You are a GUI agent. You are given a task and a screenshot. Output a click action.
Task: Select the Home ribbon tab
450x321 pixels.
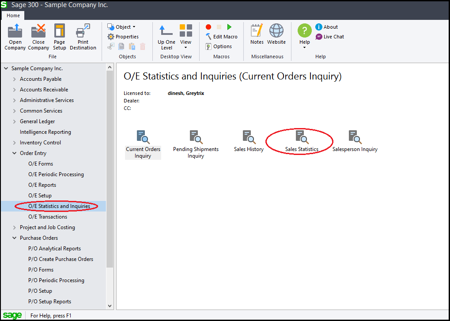[x=13, y=15]
